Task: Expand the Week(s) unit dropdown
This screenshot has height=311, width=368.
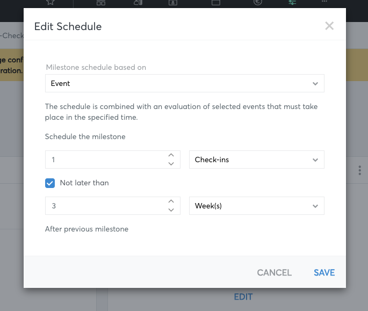Action: point(257,206)
